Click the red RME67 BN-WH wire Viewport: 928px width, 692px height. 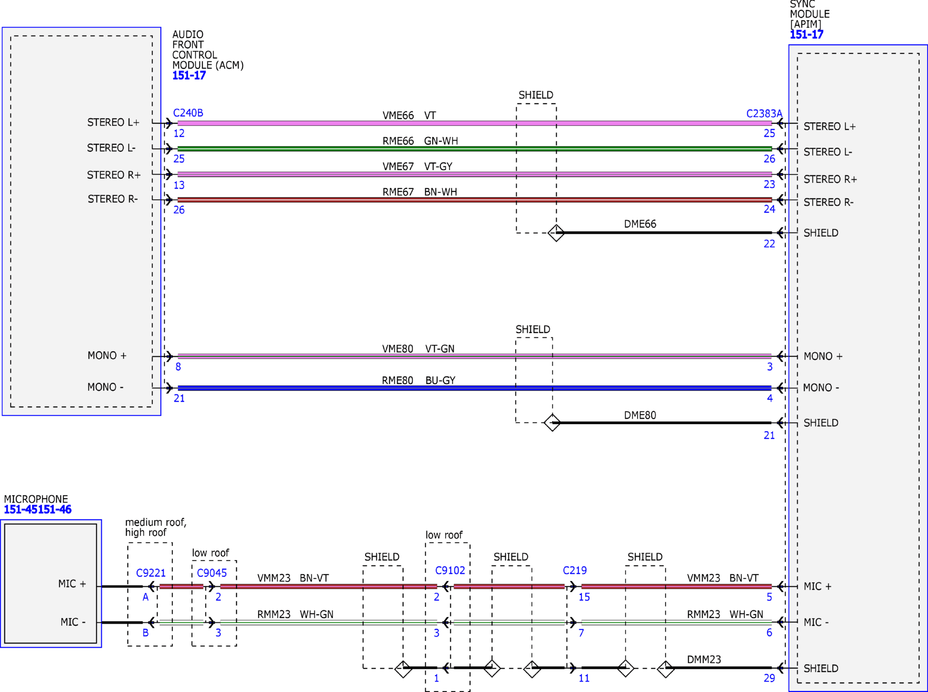pyautogui.click(x=474, y=200)
